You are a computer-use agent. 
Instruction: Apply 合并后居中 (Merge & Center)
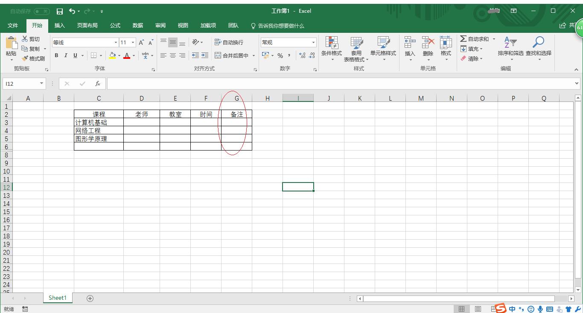point(233,55)
